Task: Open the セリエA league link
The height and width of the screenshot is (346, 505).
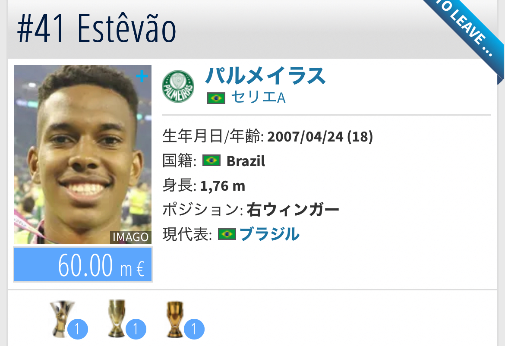Action: [258, 97]
